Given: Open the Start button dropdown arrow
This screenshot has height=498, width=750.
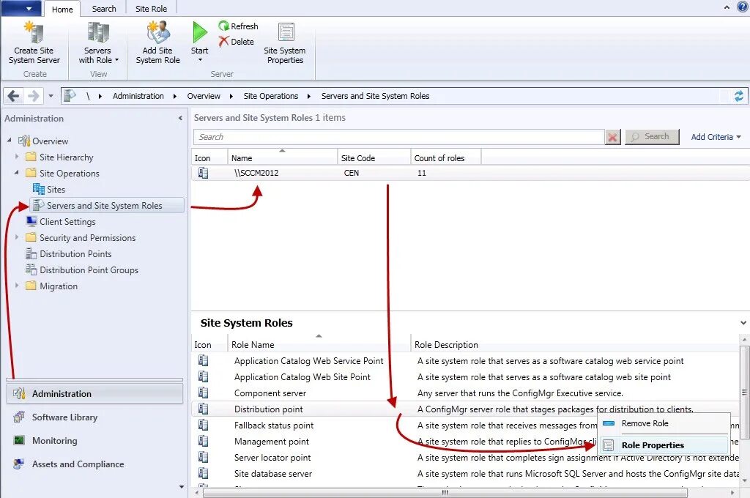Looking at the screenshot, I should 200,60.
